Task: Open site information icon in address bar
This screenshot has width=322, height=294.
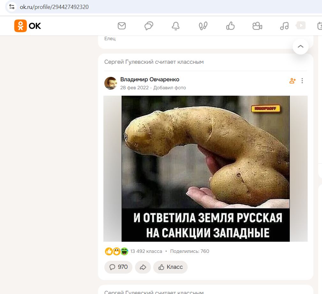Action: point(12,7)
